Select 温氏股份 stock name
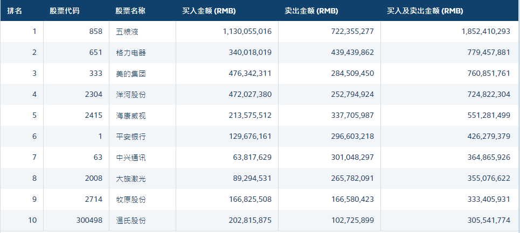The width and height of the screenshot is (520, 233). pos(130,221)
